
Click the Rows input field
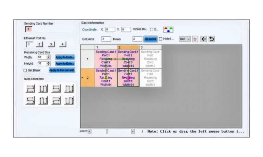click(137, 39)
